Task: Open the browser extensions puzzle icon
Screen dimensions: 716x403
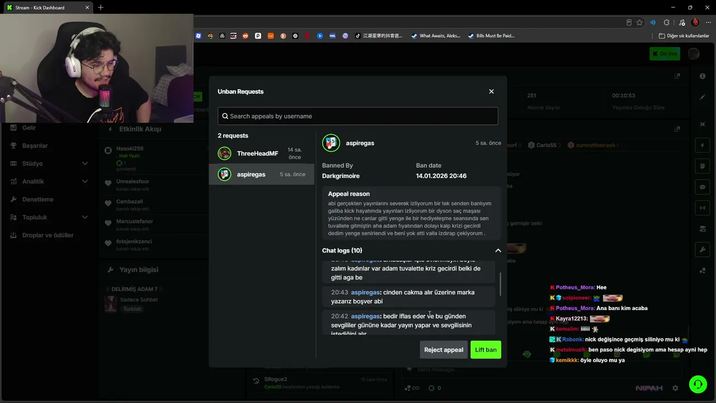Action: pos(666,22)
